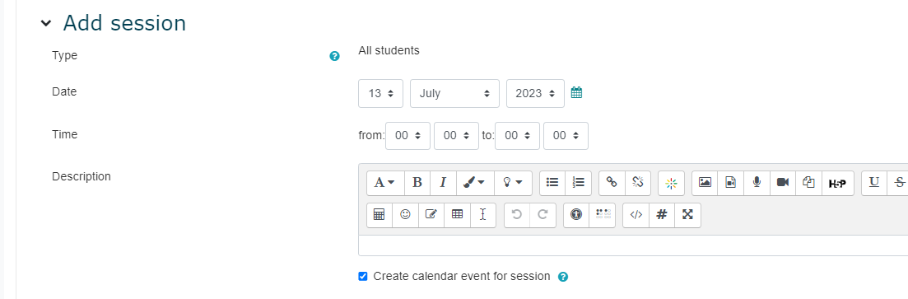This screenshot has height=299, width=908.
Task: Uncheck Create calendar event for session
Action: click(x=363, y=277)
